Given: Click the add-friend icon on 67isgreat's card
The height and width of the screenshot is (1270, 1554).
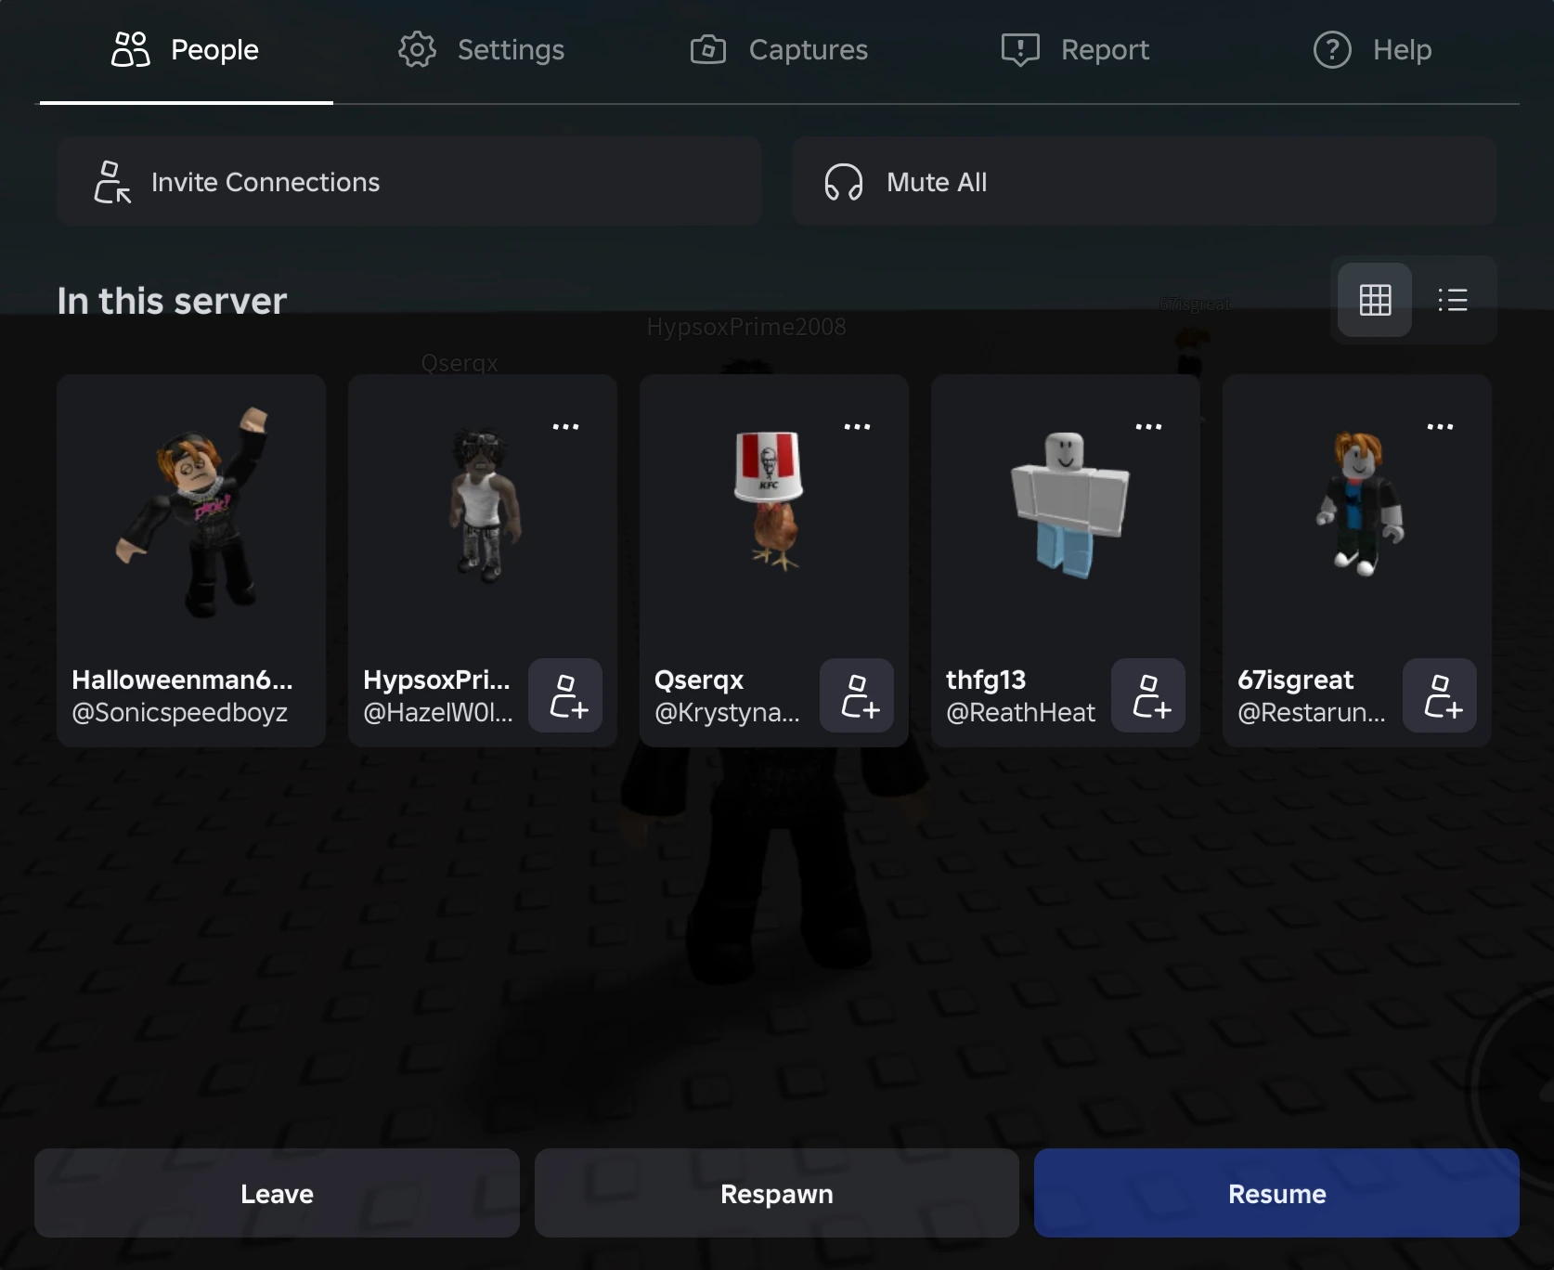Looking at the screenshot, I should click(x=1440, y=696).
